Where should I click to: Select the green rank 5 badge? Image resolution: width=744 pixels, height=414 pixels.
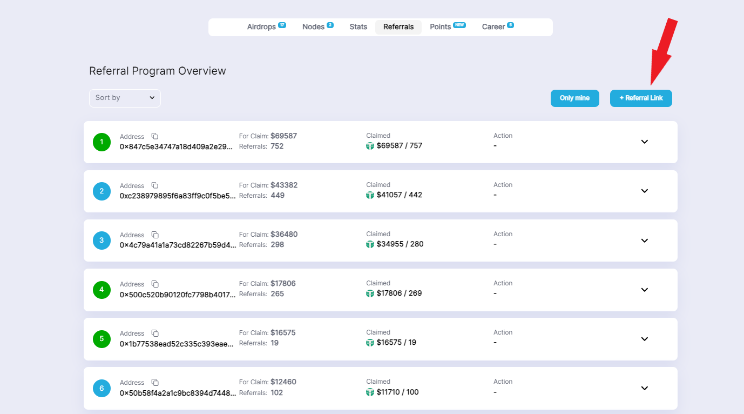click(x=102, y=339)
